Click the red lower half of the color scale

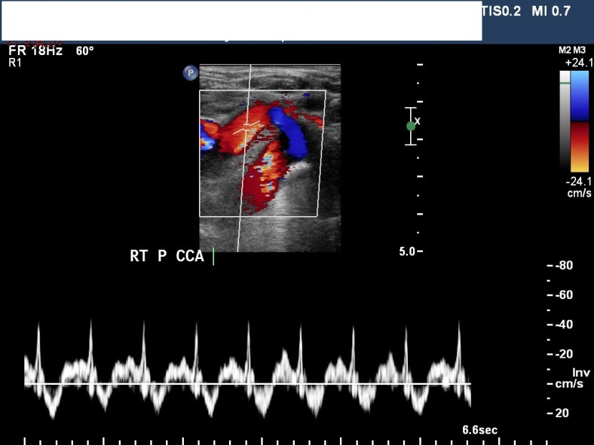(580, 146)
